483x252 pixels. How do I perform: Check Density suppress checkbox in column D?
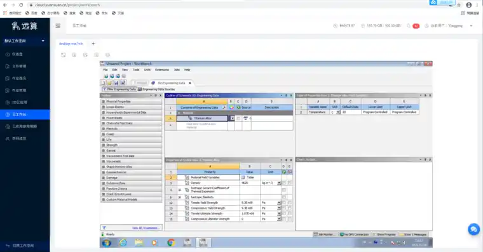click(283, 183)
